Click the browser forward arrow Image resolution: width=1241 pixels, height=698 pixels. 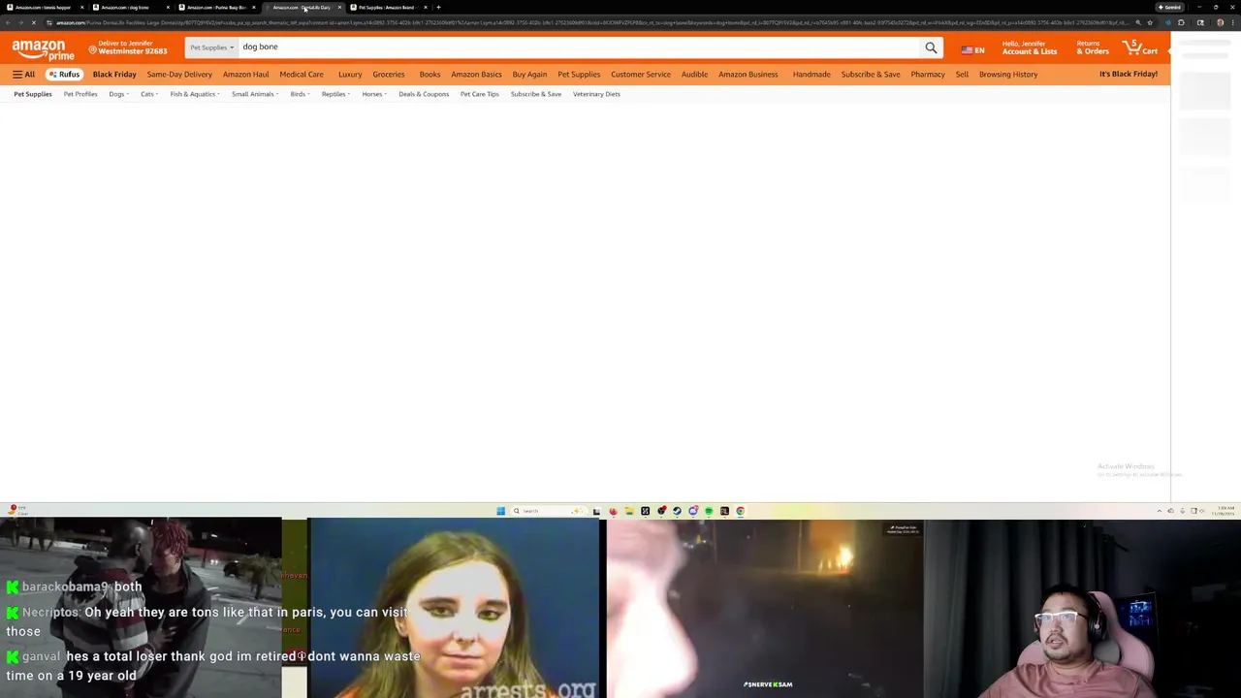coord(20,22)
